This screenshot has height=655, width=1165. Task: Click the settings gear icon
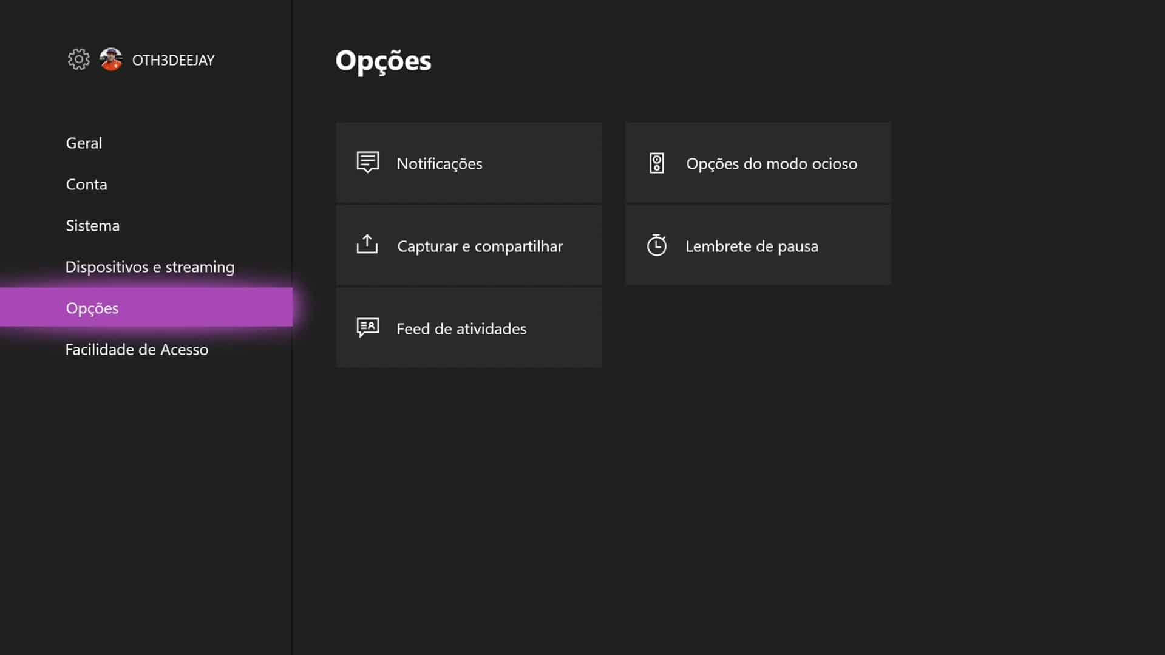(x=78, y=59)
